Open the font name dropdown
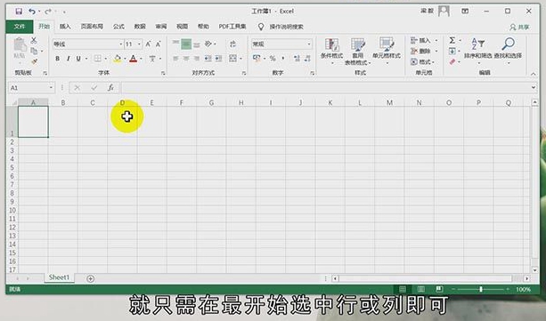546x321 pixels. click(x=121, y=44)
